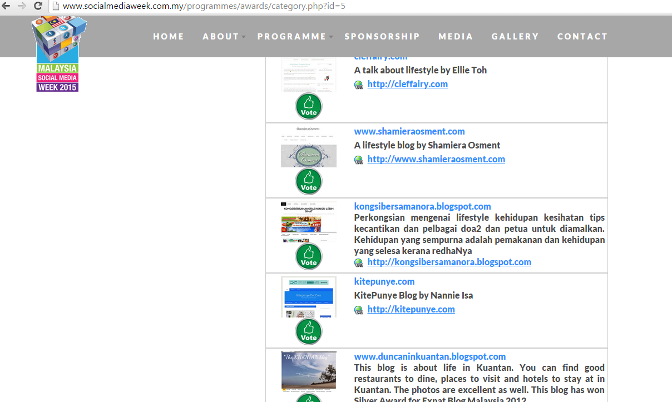Open link http://kitepunye.com
Image resolution: width=672 pixels, height=402 pixels.
tap(411, 309)
